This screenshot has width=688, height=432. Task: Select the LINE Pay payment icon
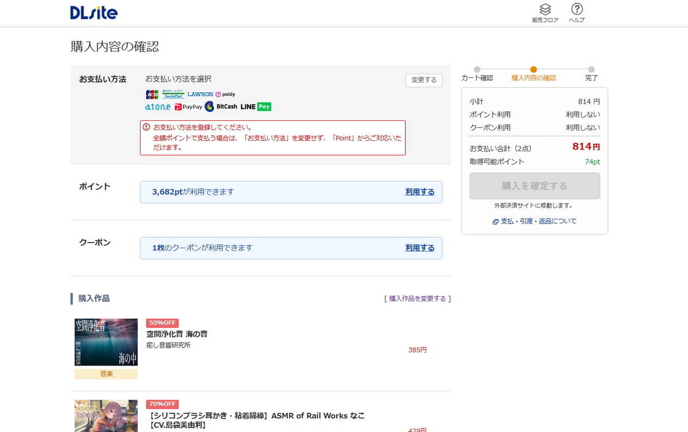pyautogui.click(x=257, y=107)
